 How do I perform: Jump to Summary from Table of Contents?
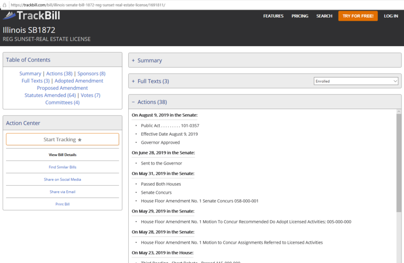[x=30, y=74]
